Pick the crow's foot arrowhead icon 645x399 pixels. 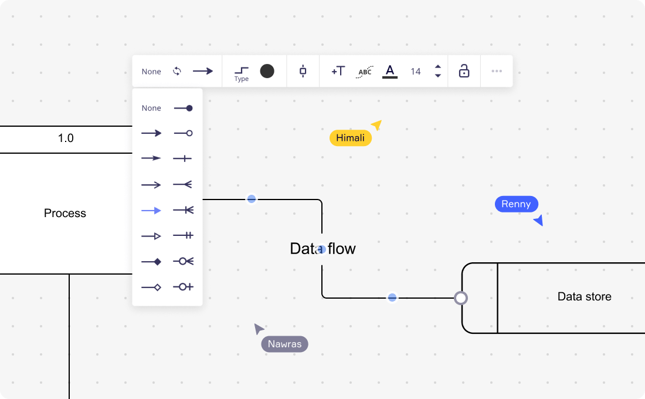pyautogui.click(x=183, y=184)
